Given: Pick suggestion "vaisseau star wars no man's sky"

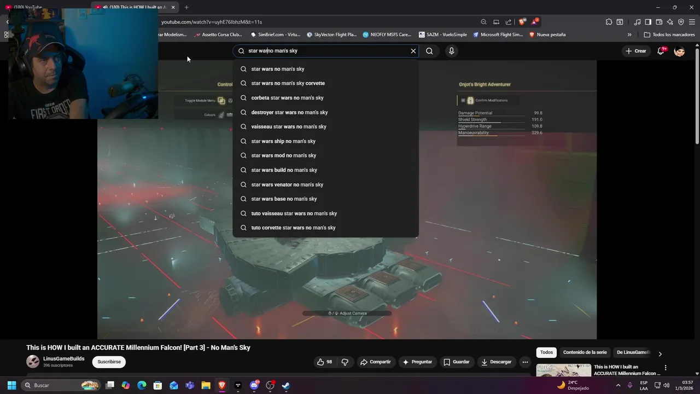Looking at the screenshot, I should pos(325,126).
